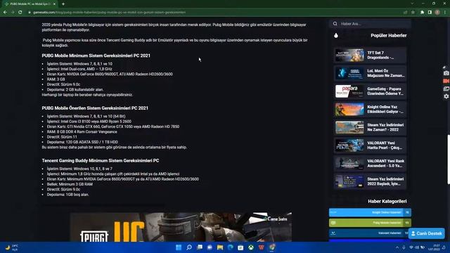Click the page vertical scrollbar thumb
450x253 pixels.
coord(449,160)
